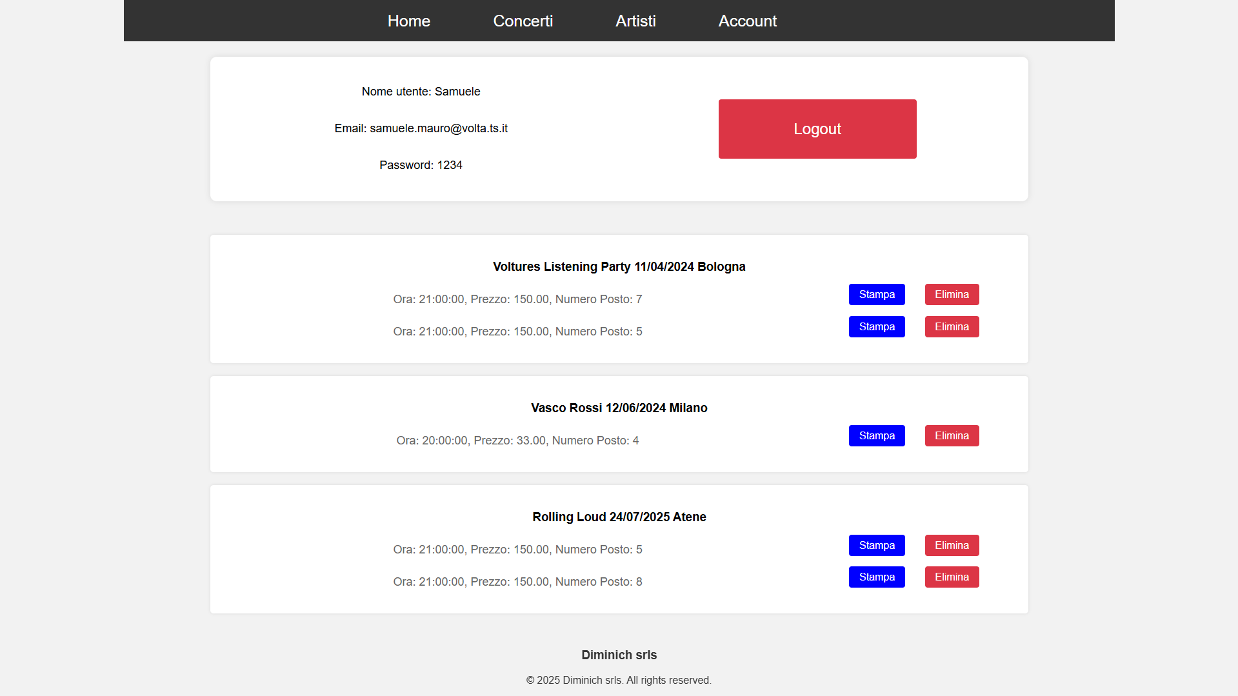Print Rolling Loud ticket seat 5
This screenshot has height=696, width=1238.
point(876,545)
